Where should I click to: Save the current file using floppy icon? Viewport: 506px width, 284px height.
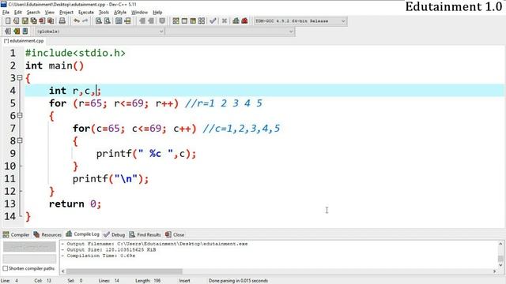click(25, 21)
